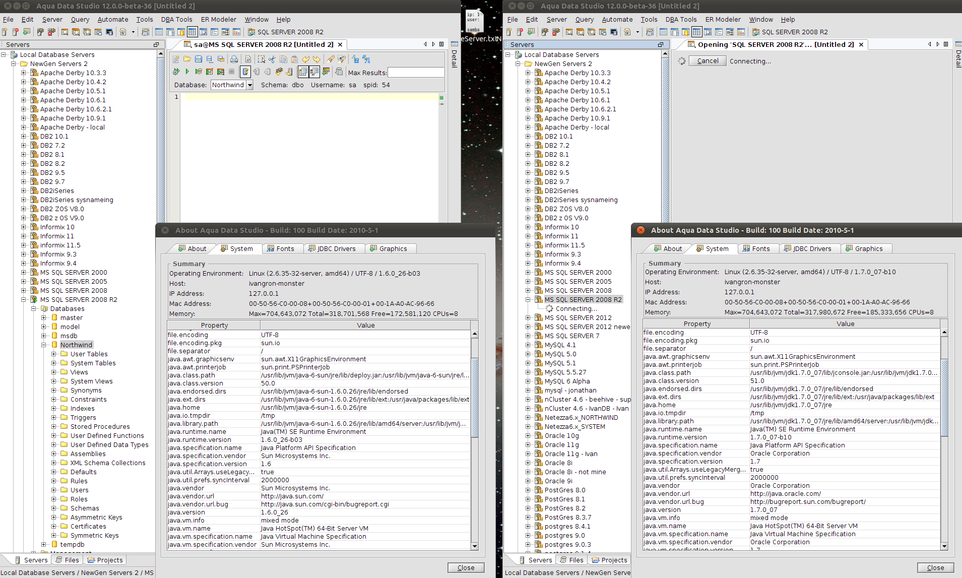Toggle database cylinder view button in left toolbar

[181, 32]
